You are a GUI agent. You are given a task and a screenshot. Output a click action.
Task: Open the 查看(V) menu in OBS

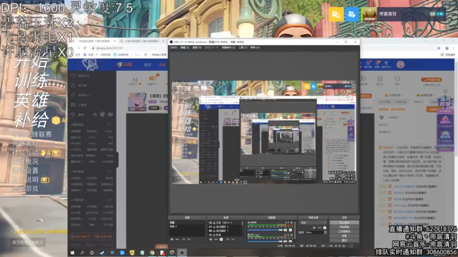pyautogui.click(x=197, y=47)
